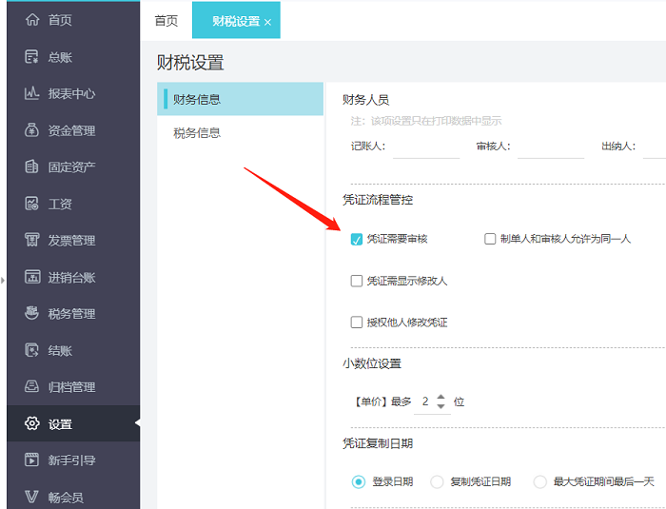
Task: Click the 小数位设置 section title
Action: point(372,363)
